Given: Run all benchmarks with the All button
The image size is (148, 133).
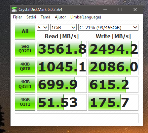Looking at the screenshot, I should coord(25,31).
